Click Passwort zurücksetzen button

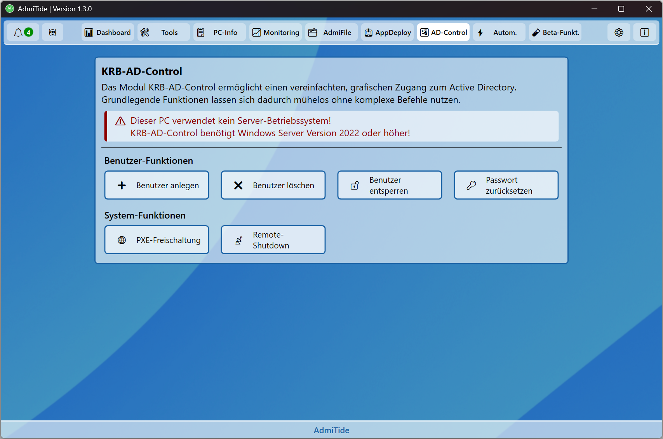point(506,185)
